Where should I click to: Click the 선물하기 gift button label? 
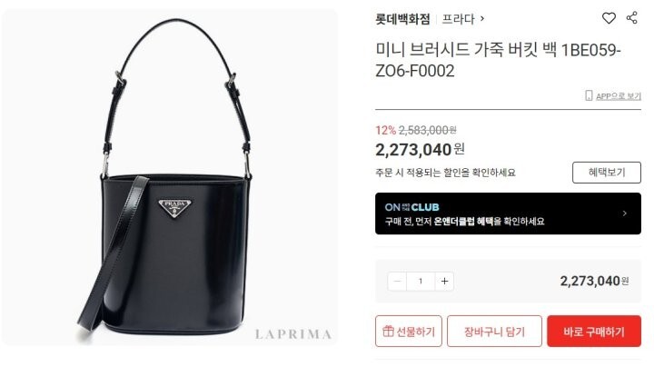click(415, 332)
